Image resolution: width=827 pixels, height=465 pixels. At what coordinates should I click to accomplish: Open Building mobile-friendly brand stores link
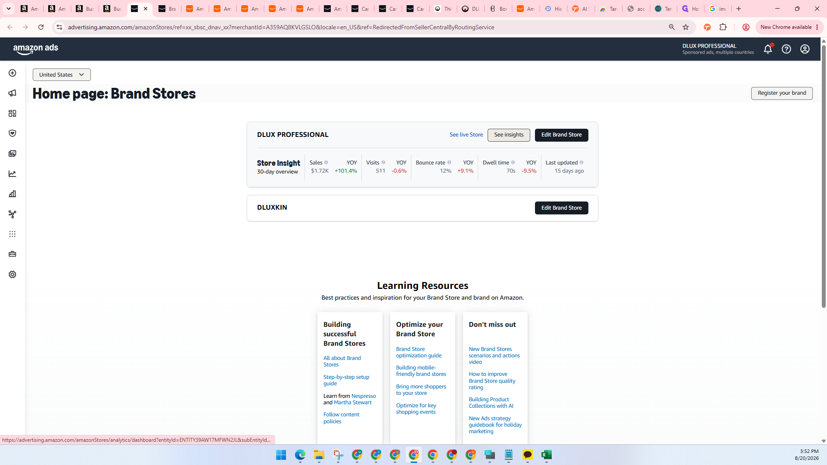[421, 371]
